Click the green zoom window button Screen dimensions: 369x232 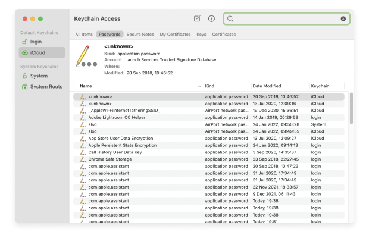click(40, 19)
